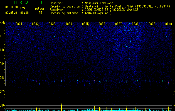Click the date stamp 02.05.01 08:30
The image size is (175, 111).
click(x=17, y=13)
